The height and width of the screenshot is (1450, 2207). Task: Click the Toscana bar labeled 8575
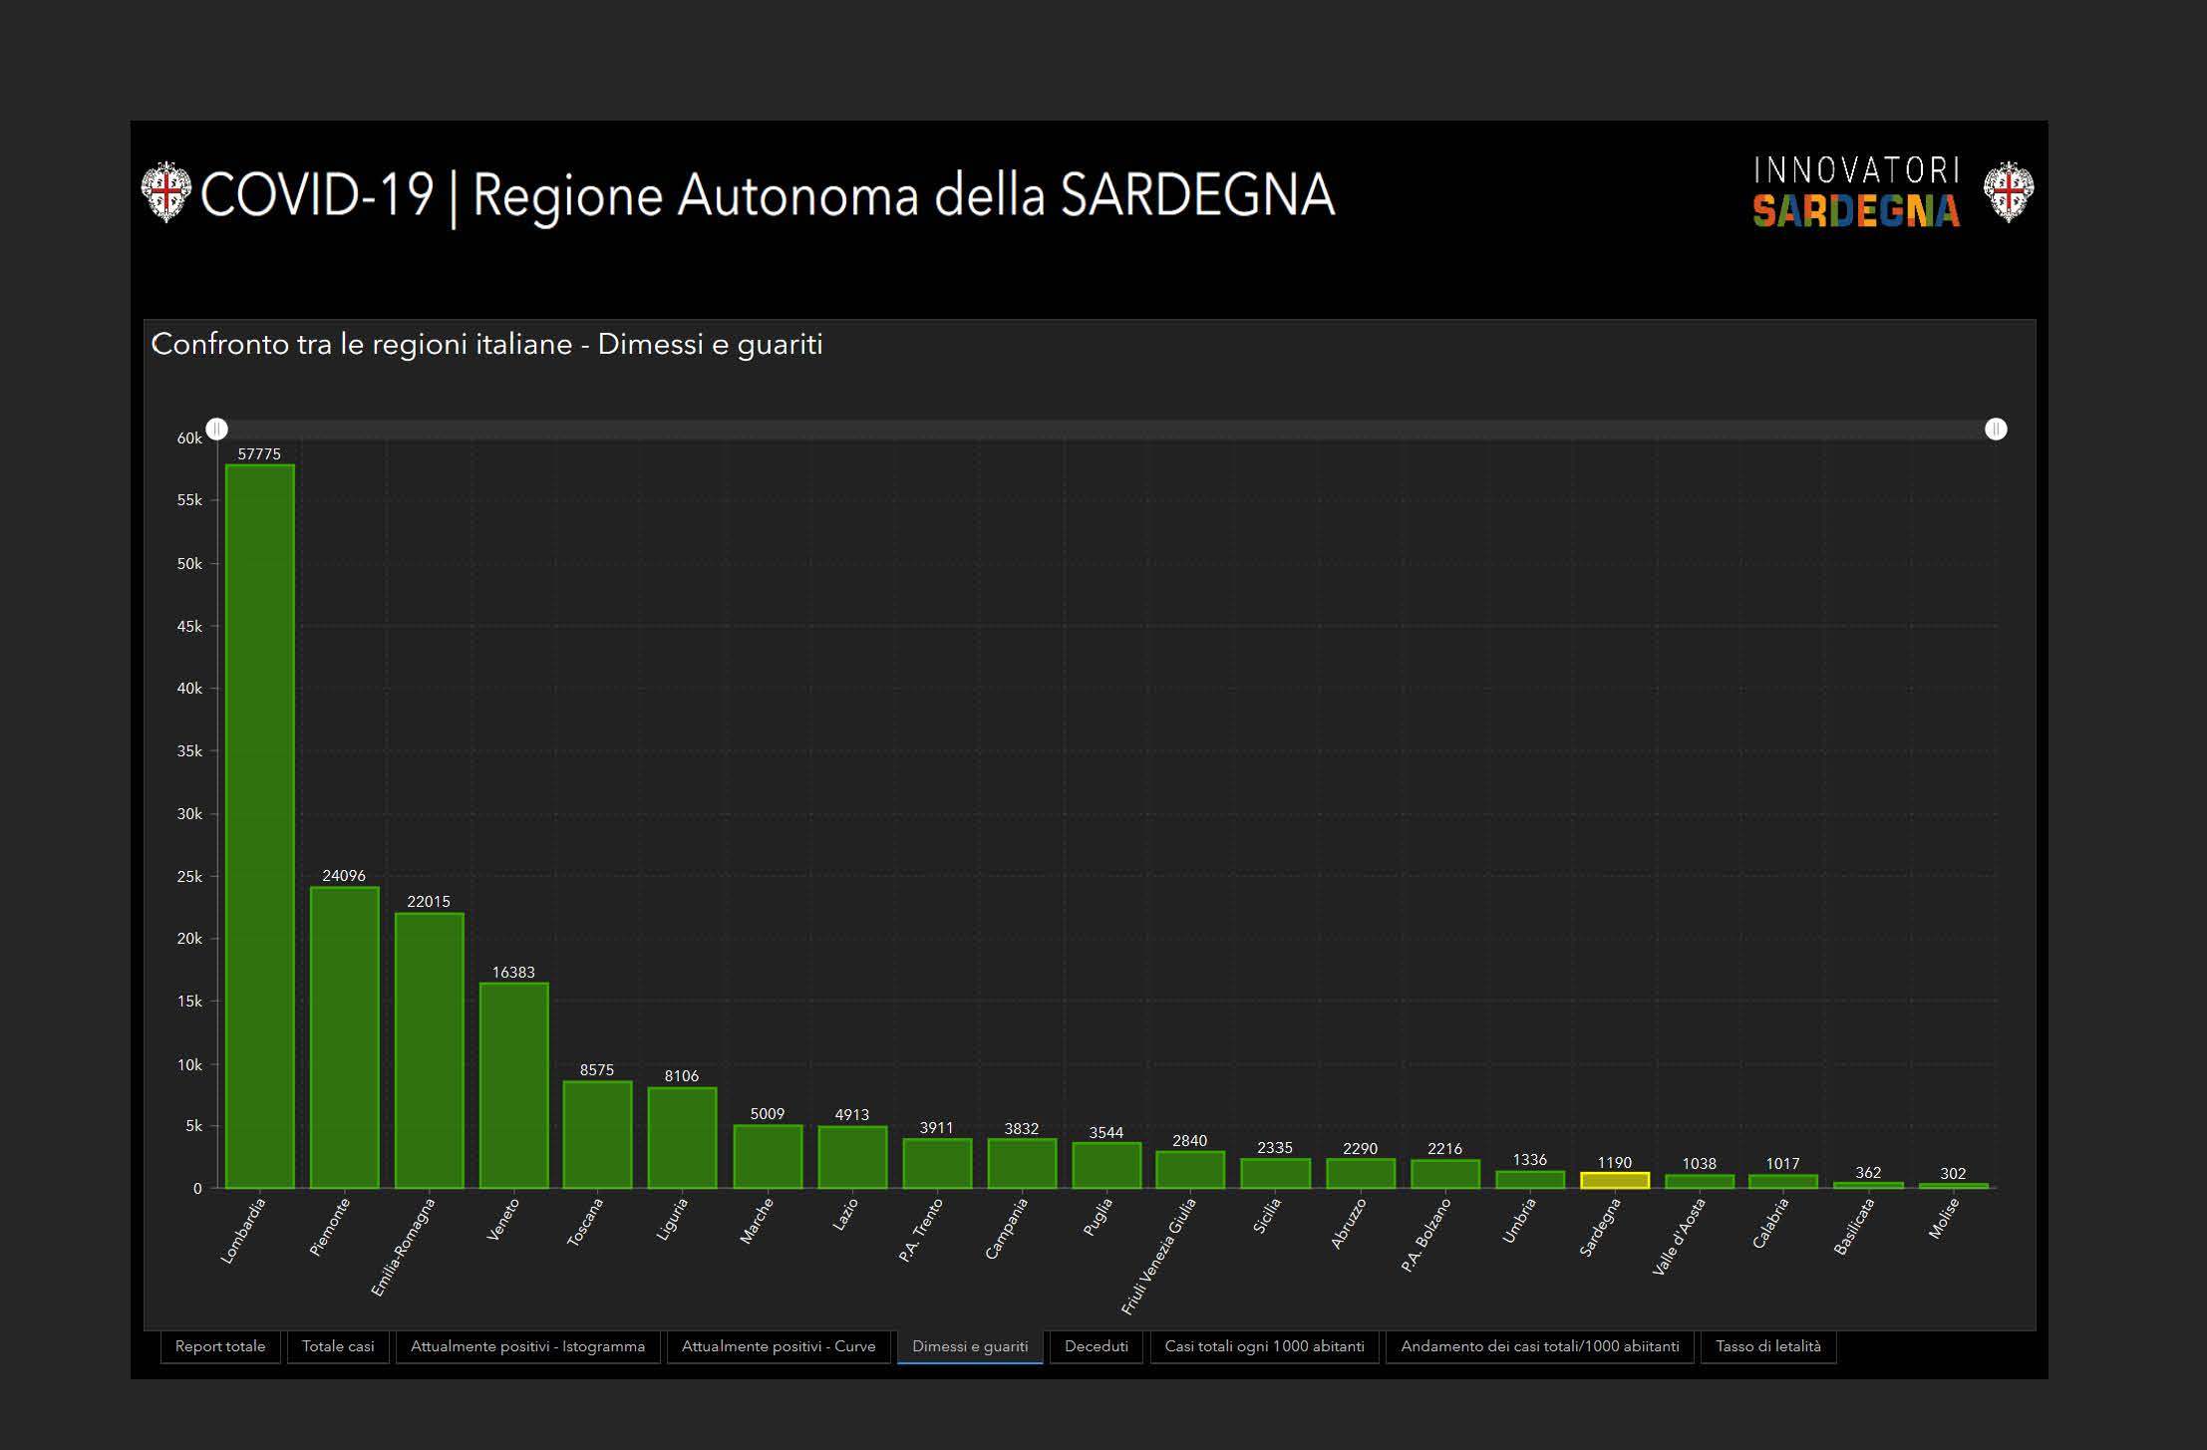tap(598, 1134)
